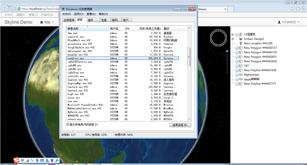
Task: Open Task Manager 帮助(H) menu
Action: (x=103, y=14)
